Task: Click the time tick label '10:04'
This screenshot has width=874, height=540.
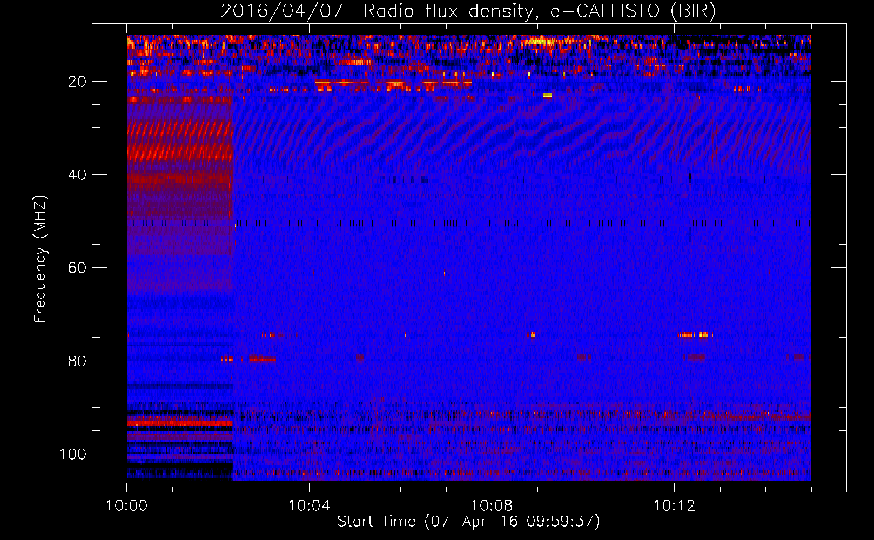Action: click(310, 506)
